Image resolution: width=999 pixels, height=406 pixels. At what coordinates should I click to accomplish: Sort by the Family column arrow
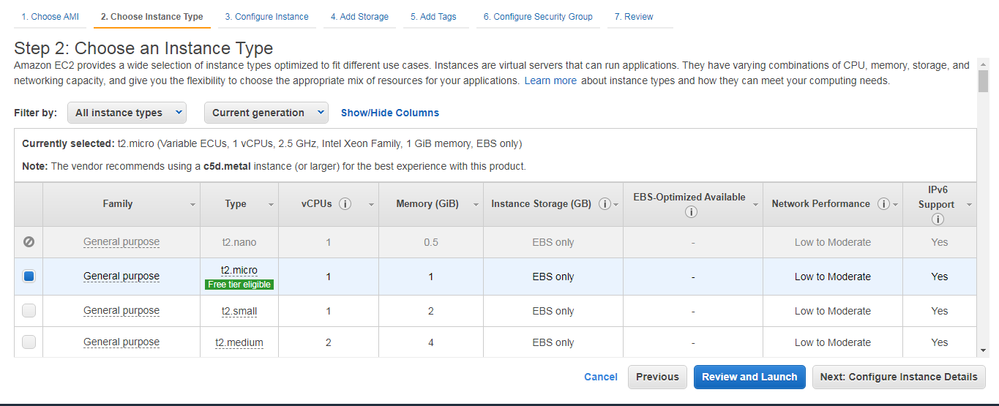tap(193, 205)
